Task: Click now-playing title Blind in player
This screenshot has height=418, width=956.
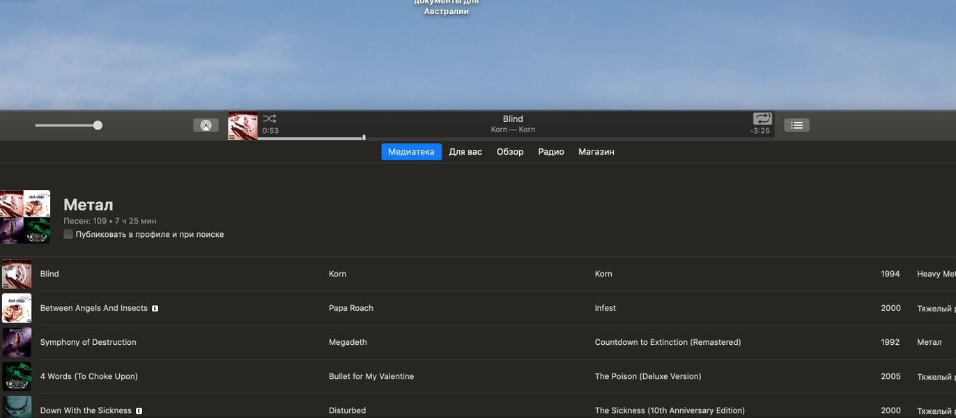Action: pyautogui.click(x=513, y=119)
